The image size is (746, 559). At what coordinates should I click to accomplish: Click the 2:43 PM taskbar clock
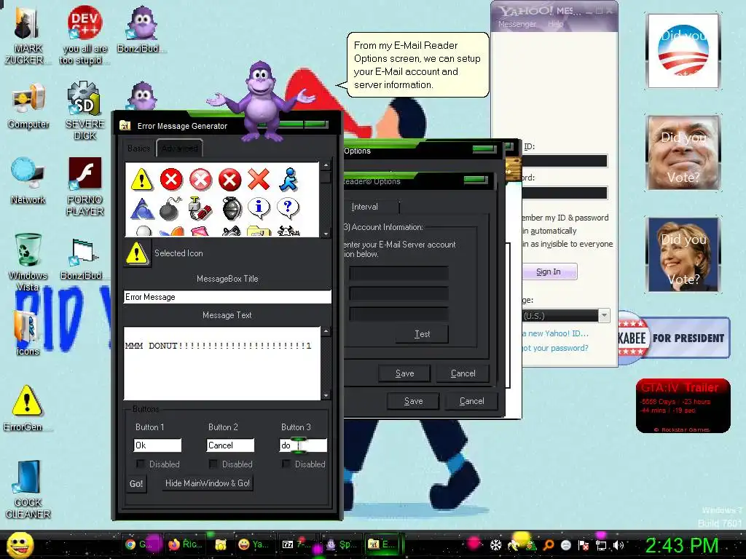pos(682,546)
